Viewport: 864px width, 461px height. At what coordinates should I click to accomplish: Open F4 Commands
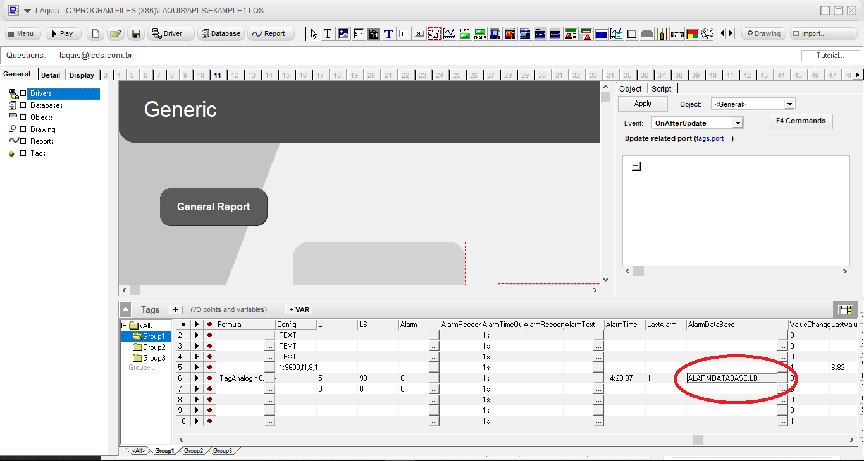[801, 121]
